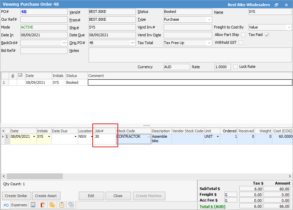The image size is (293, 210).
Task: Open the stock line Initials dropdown arrow
Action: [49, 137]
